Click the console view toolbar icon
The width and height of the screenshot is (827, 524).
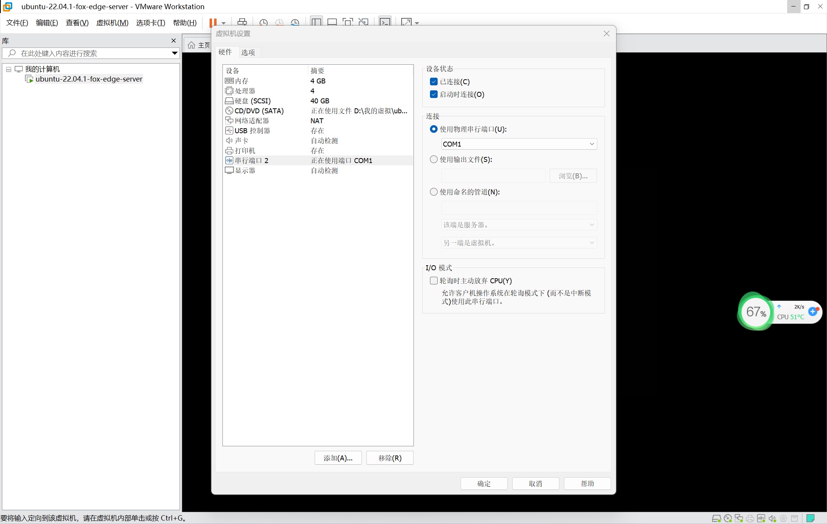click(385, 22)
